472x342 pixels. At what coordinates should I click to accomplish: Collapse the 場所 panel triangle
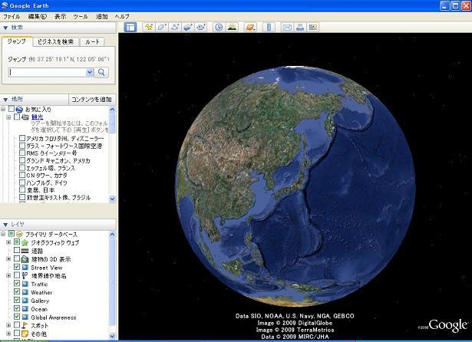point(5,99)
